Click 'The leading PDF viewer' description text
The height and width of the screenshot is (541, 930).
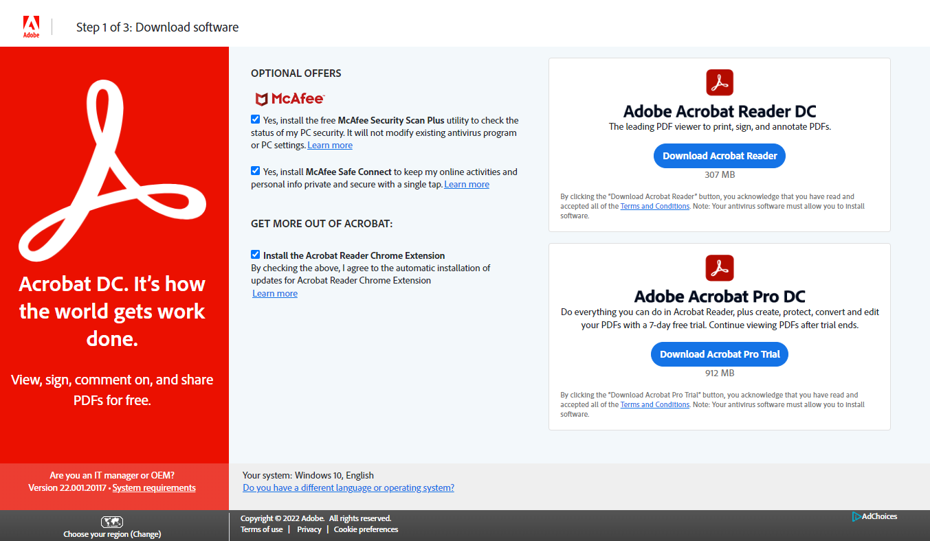coord(720,127)
